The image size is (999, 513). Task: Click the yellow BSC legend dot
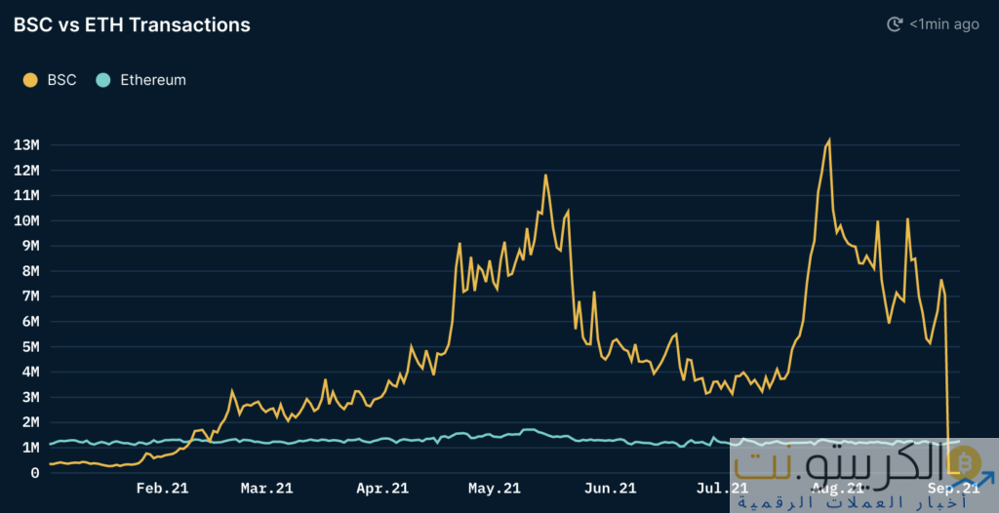[x=30, y=80]
